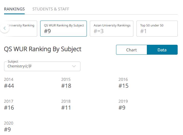Click the 2020 ranking entry

(x=8, y=129)
